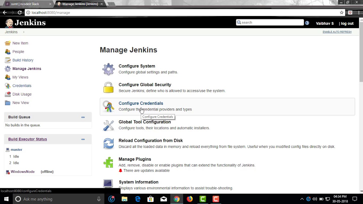The image size is (363, 204).
Task: Click the Manage Plugins puzzle piece icon
Action: (x=108, y=162)
